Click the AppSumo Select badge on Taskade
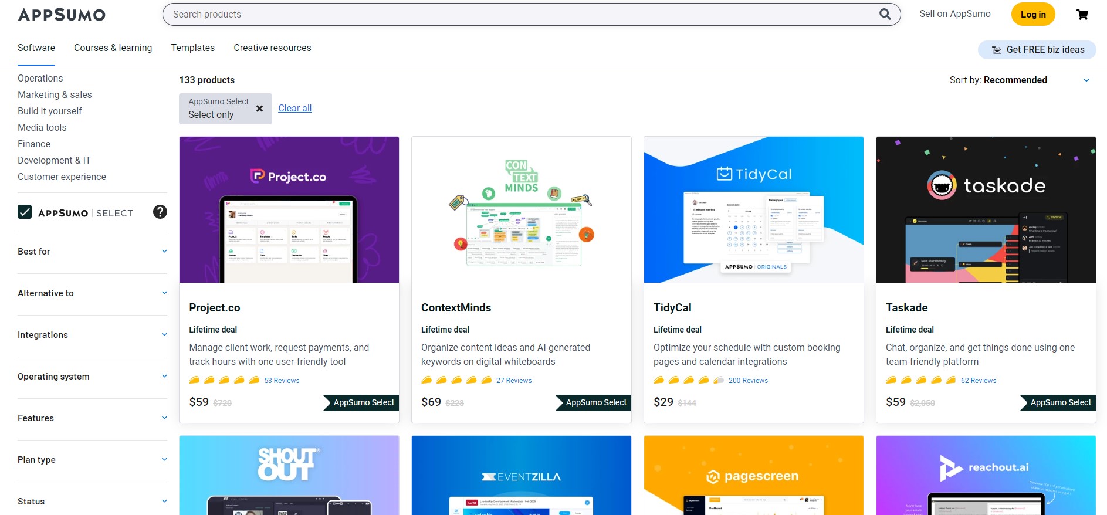This screenshot has height=515, width=1107. 1059,402
